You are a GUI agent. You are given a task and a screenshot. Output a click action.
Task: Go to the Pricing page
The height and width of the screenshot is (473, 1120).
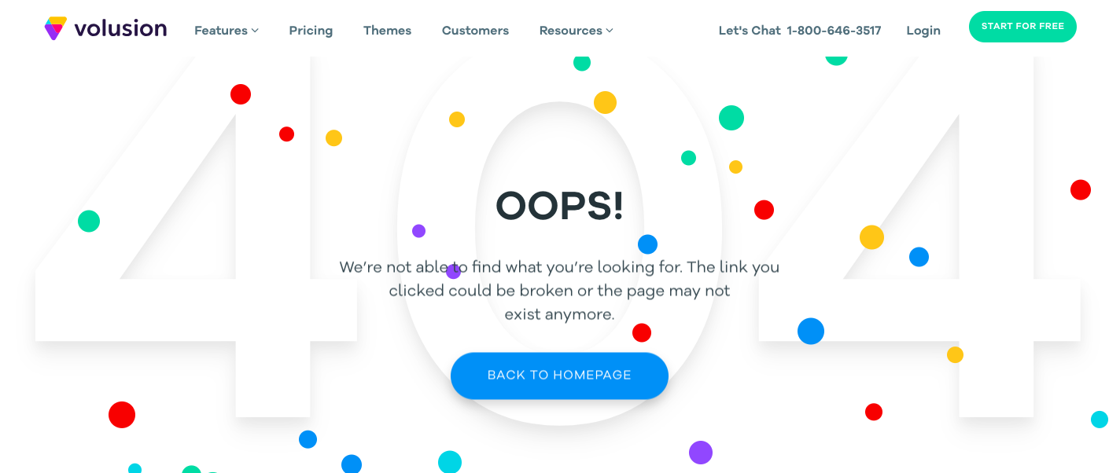311,31
